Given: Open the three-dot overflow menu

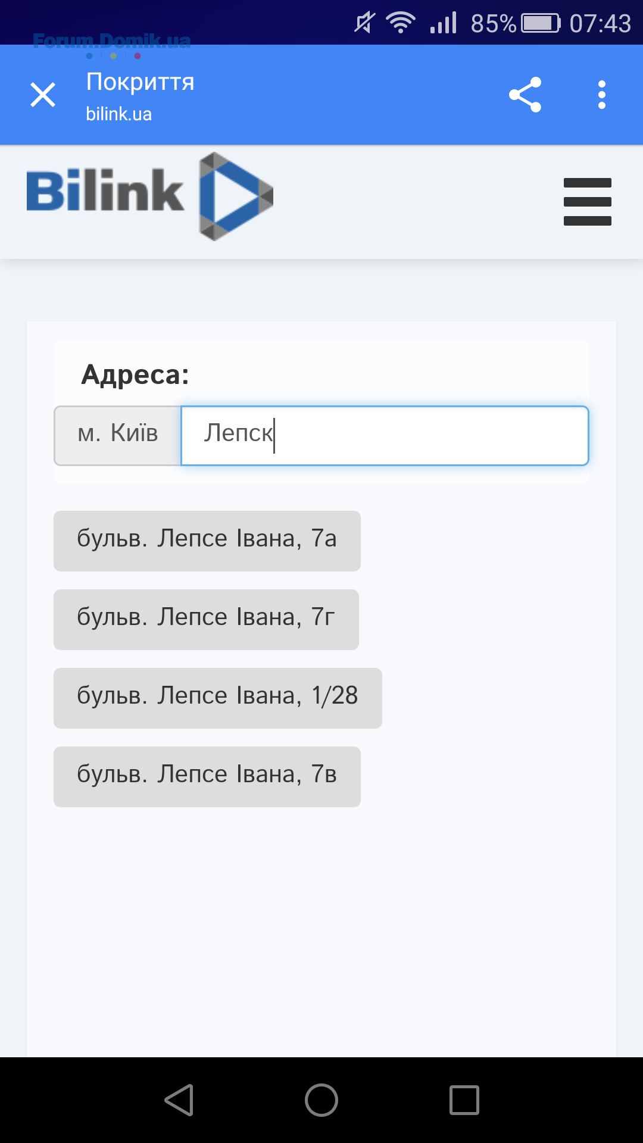Looking at the screenshot, I should pos(602,95).
